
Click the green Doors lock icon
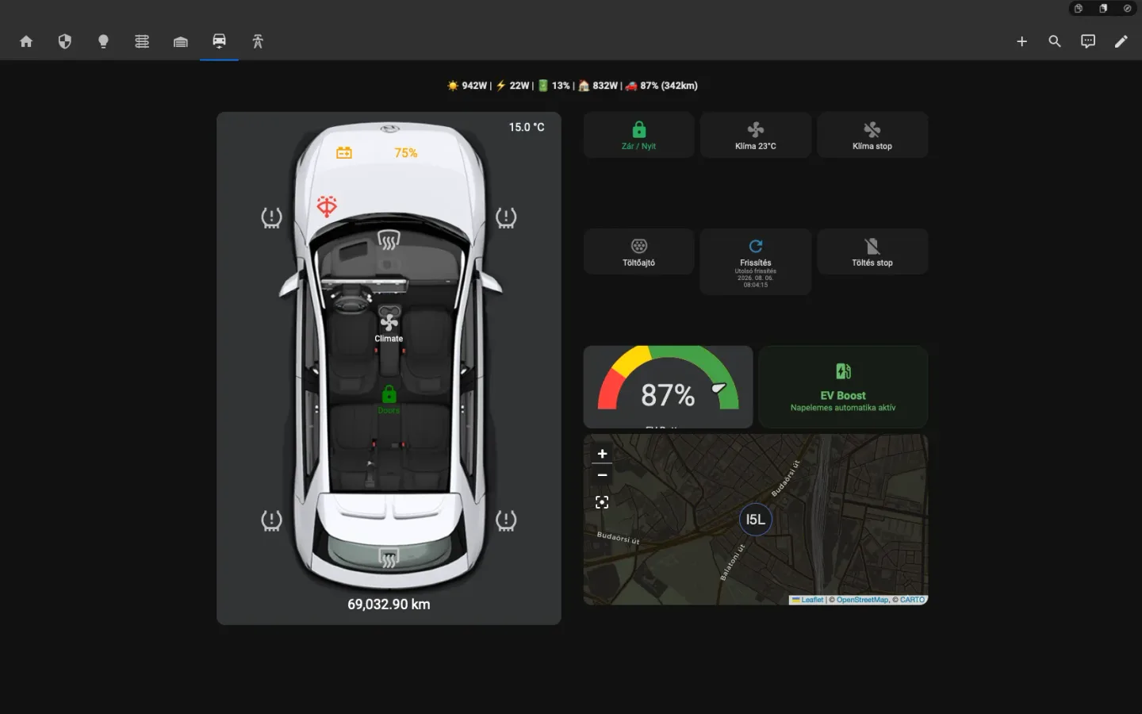pos(389,393)
